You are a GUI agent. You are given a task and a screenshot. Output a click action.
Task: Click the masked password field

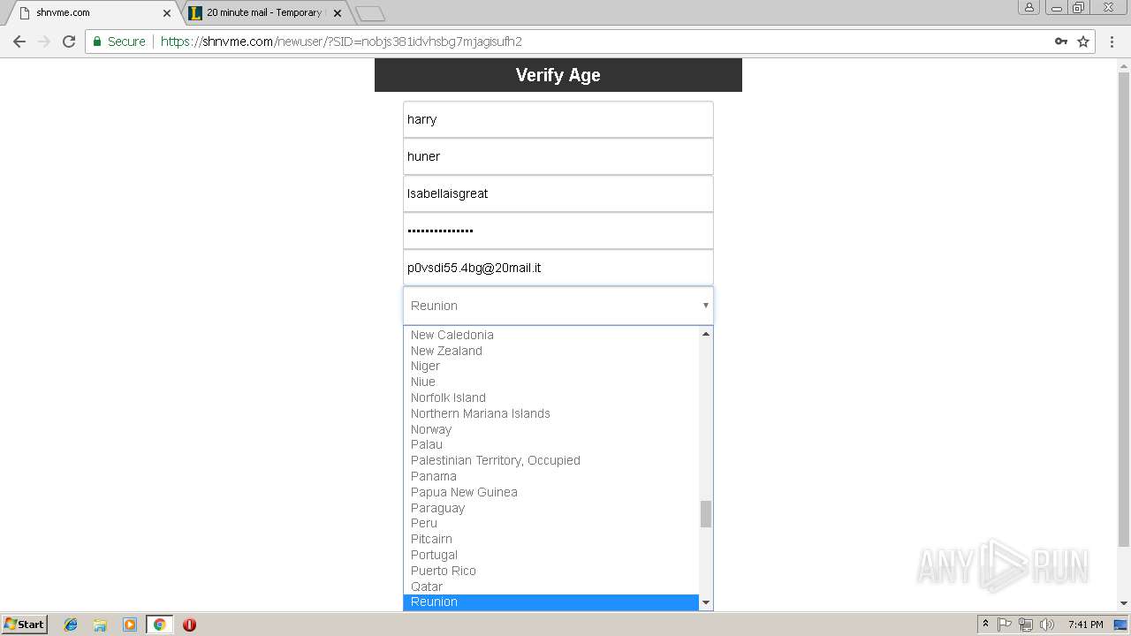coord(558,231)
